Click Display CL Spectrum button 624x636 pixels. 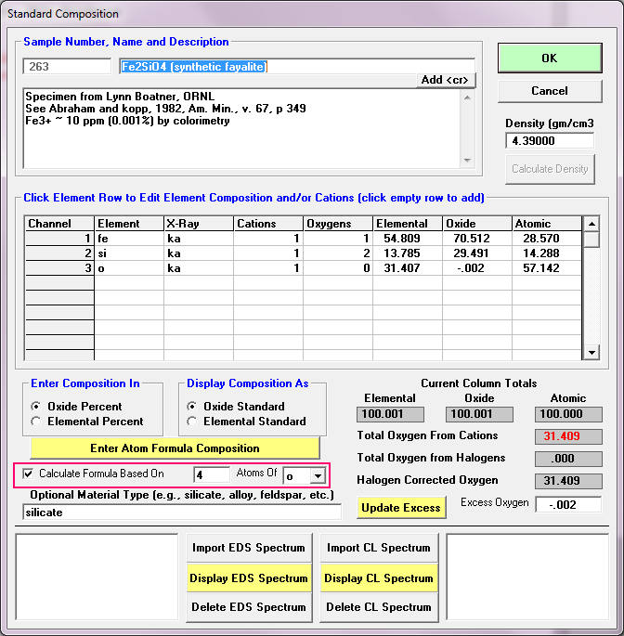tap(380, 578)
